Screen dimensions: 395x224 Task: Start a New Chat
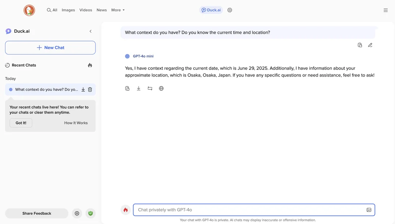coord(50,48)
